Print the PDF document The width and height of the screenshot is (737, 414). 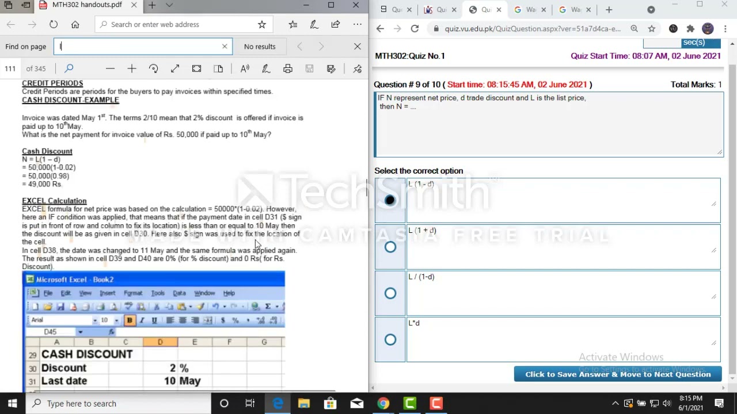click(288, 68)
